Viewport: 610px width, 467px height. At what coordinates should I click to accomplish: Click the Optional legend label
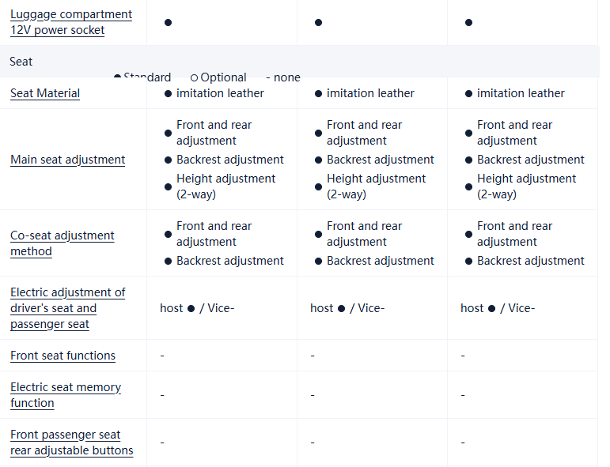point(223,77)
